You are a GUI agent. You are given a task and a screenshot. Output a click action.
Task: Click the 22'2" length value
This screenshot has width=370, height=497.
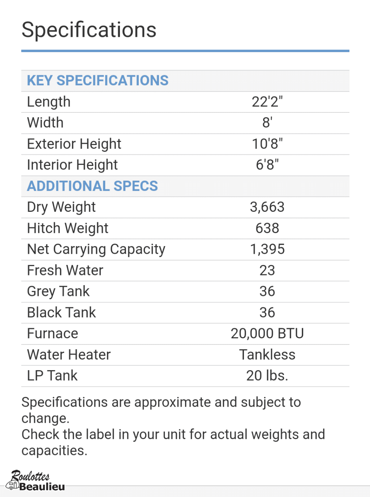click(267, 102)
